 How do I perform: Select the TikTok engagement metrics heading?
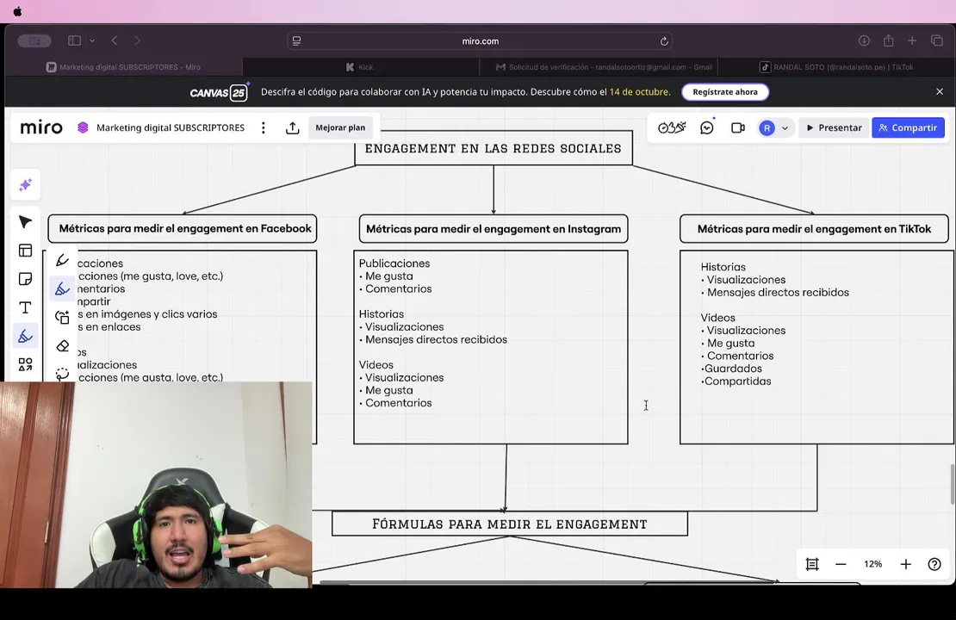click(x=814, y=228)
